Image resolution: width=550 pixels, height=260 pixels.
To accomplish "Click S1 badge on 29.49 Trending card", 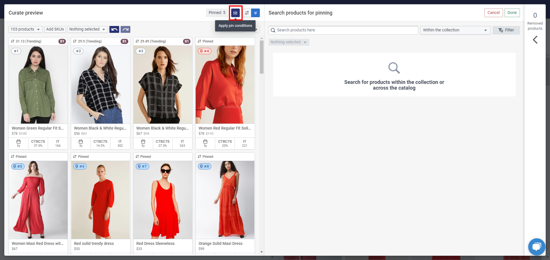I will point(187,41).
